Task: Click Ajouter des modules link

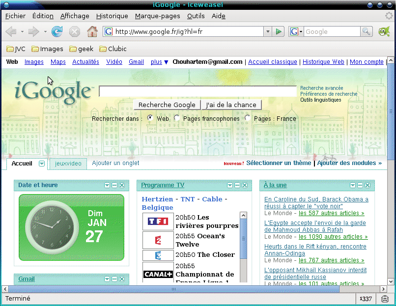Action: [x=349, y=163]
